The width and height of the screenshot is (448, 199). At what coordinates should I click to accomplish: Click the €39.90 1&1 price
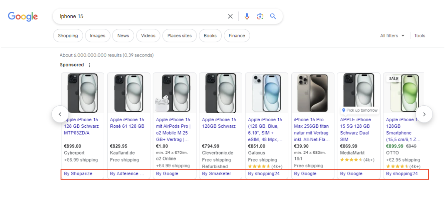(301, 146)
